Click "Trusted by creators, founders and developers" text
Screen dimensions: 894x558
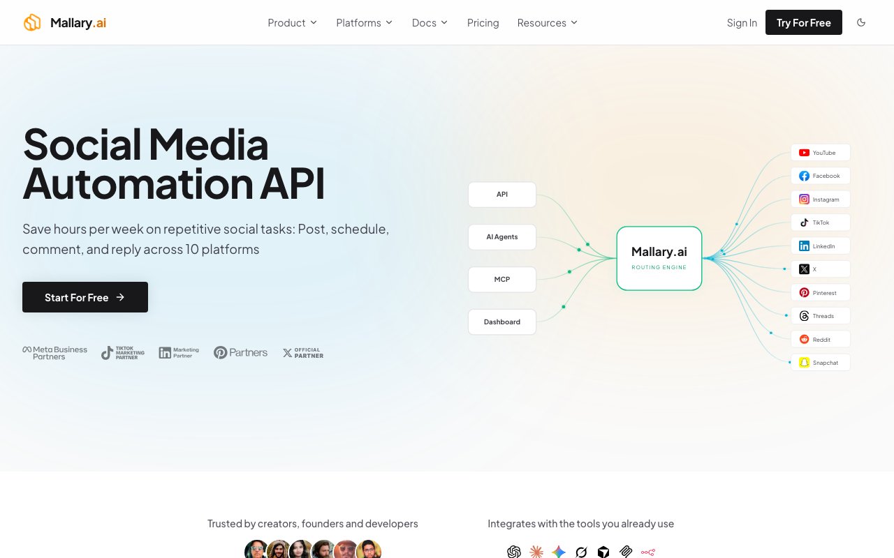point(313,524)
